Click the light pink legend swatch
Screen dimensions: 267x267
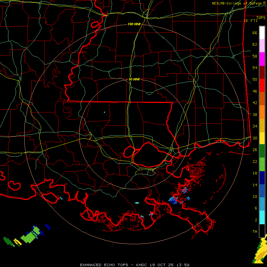point(262,46)
